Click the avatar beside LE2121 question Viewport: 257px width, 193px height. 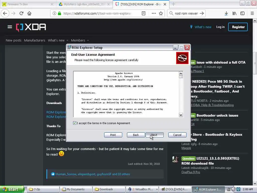point(175,159)
